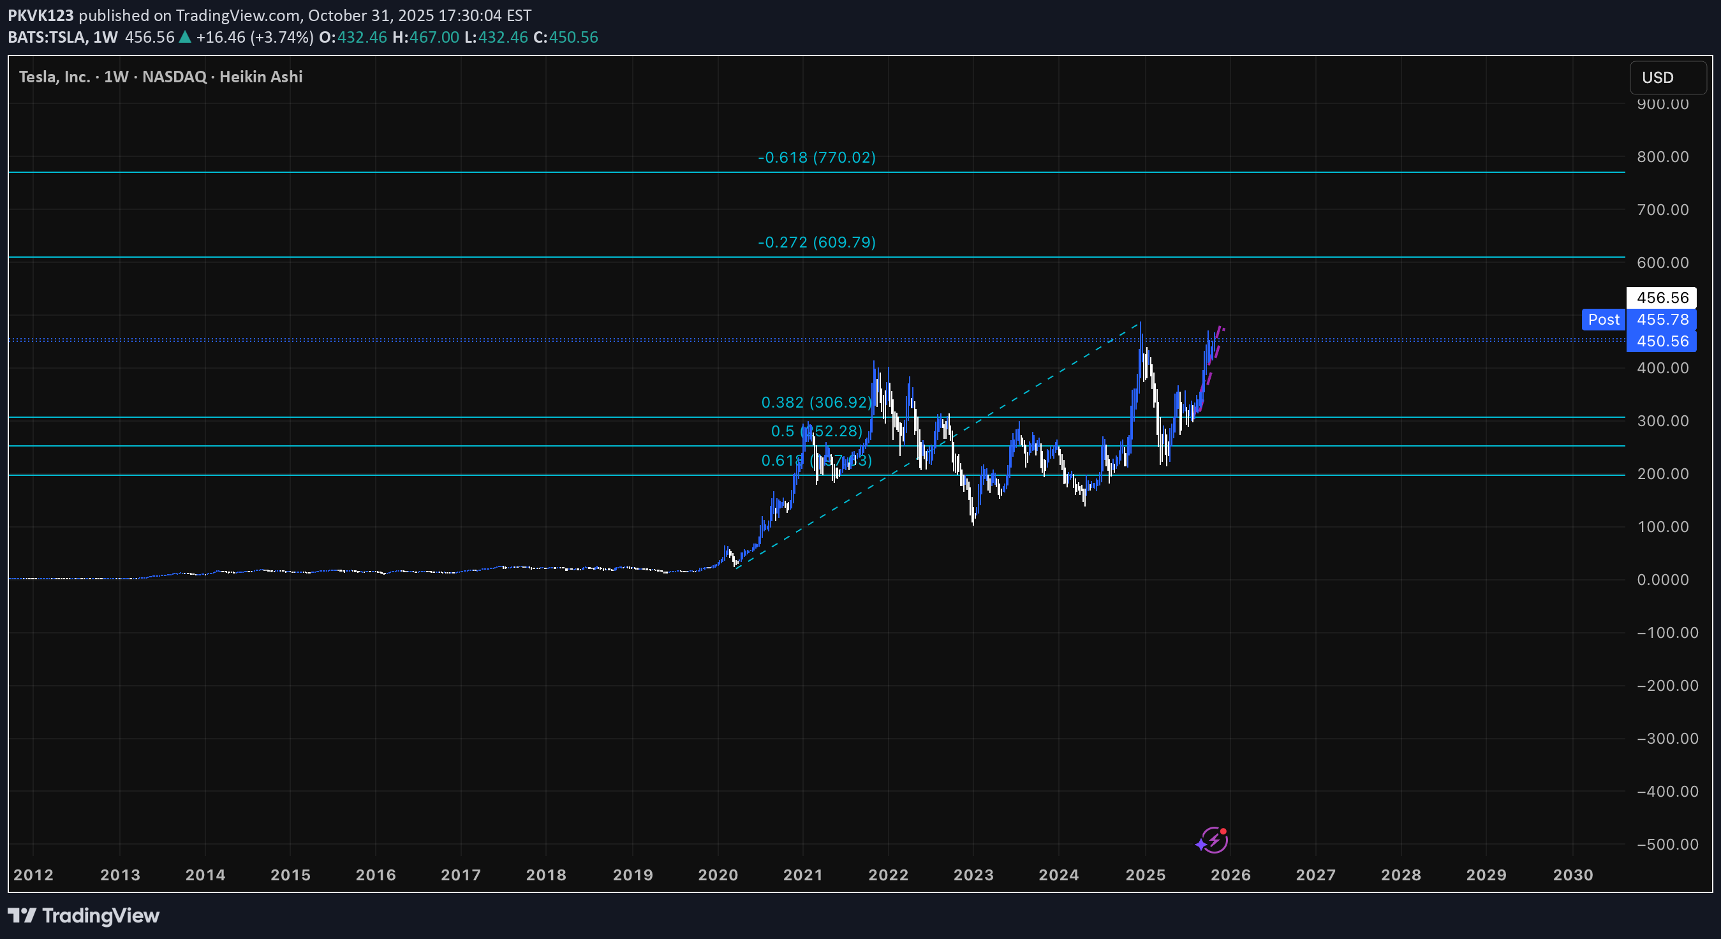This screenshot has width=1721, height=939.
Task: Click the 2020 marker on time axis
Action: tap(718, 875)
